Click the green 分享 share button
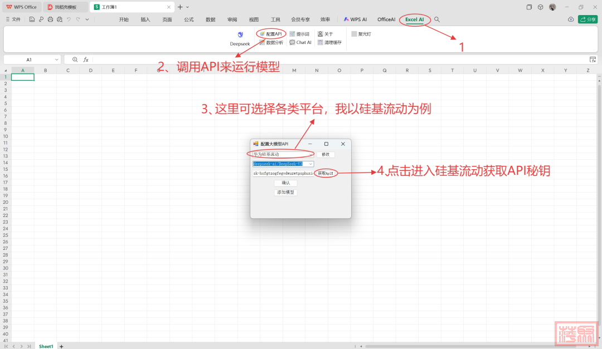602x349 pixels. coord(588,19)
